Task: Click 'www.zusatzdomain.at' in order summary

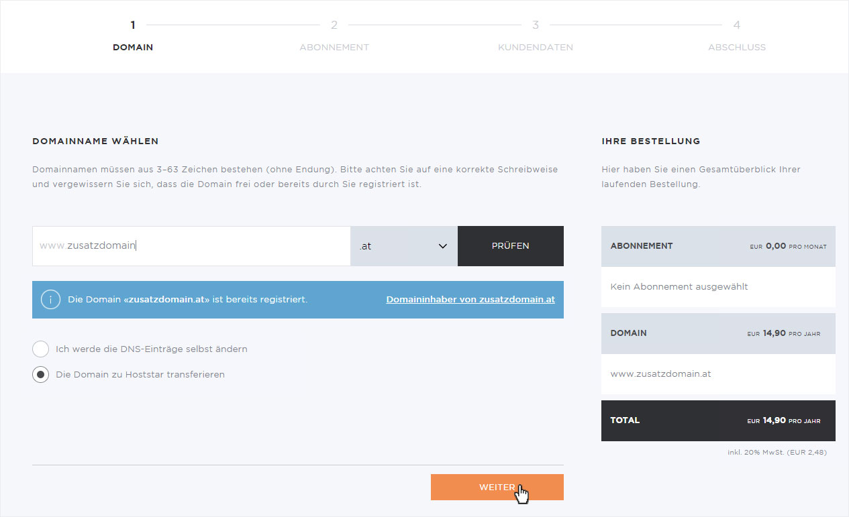Action: click(x=660, y=374)
